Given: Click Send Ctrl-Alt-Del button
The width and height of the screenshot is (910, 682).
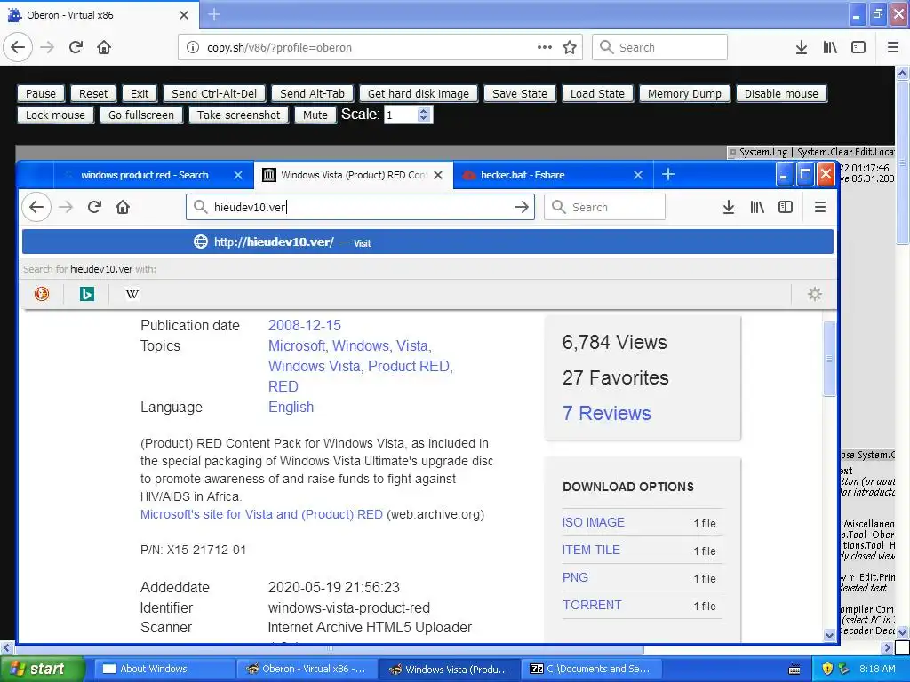Looking at the screenshot, I should pyautogui.click(x=214, y=93).
